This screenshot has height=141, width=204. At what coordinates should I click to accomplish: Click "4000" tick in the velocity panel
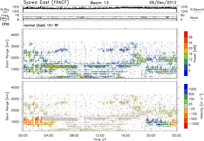click(15, 87)
